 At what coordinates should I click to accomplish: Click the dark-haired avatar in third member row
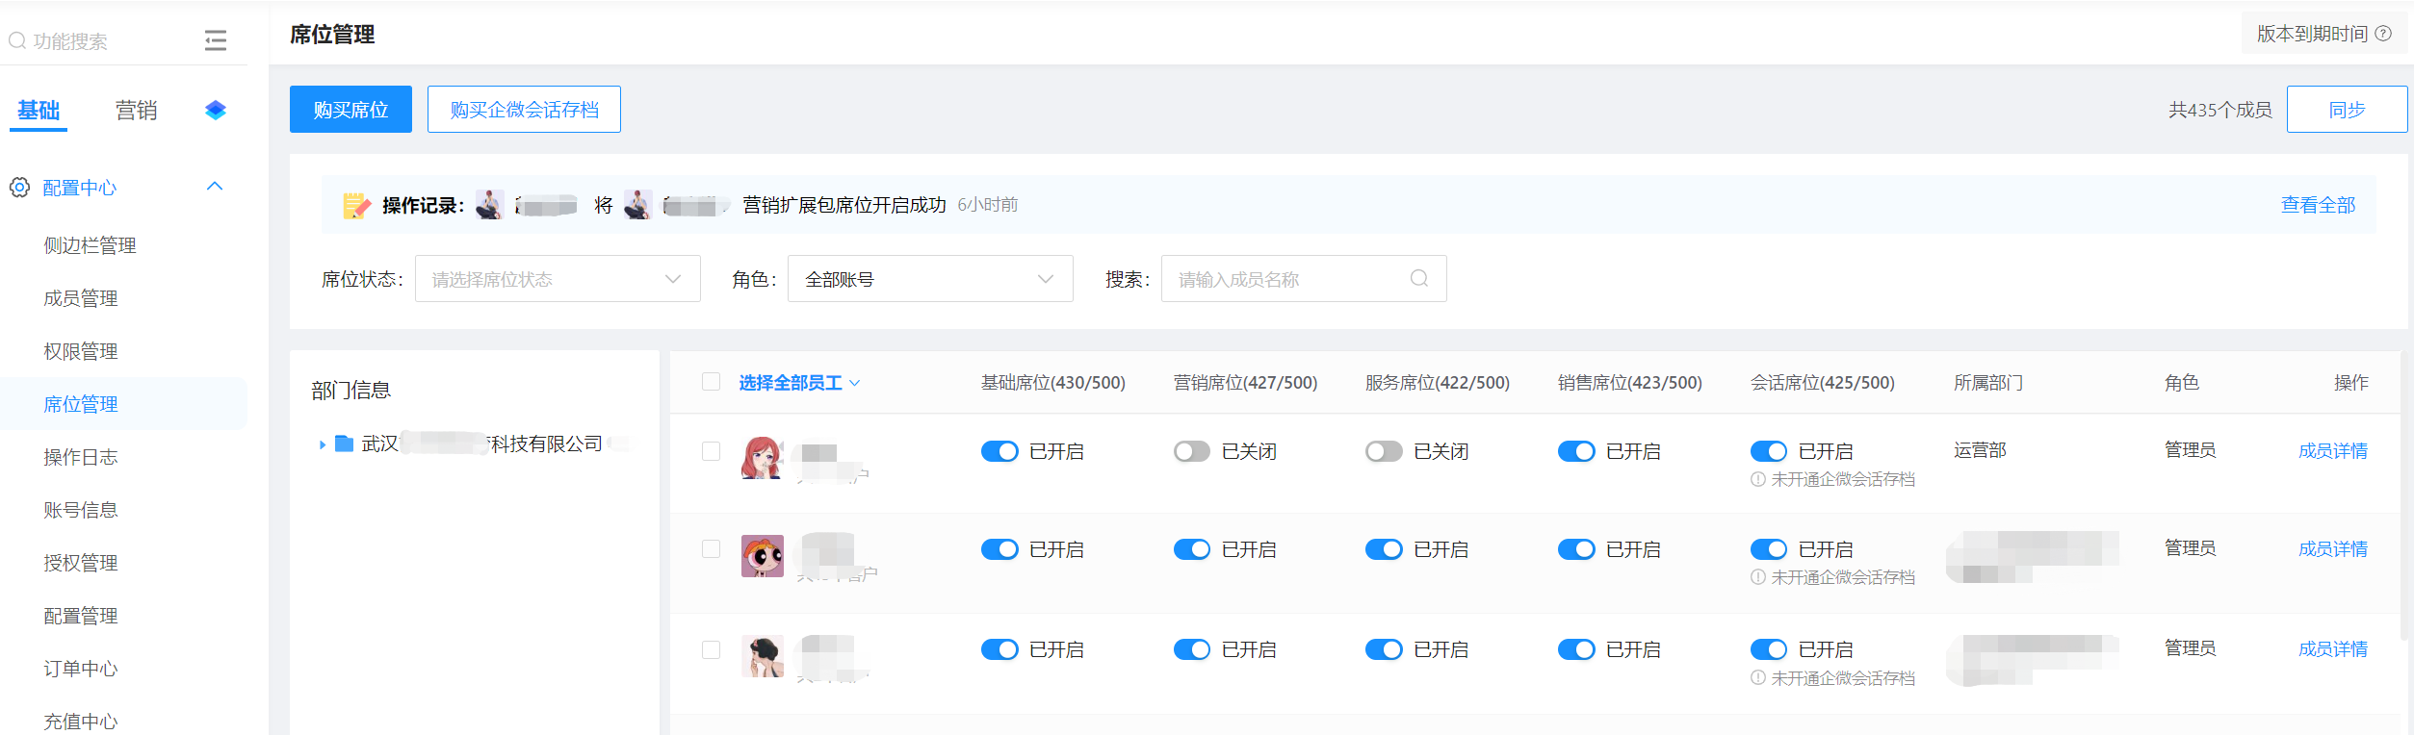point(762,655)
